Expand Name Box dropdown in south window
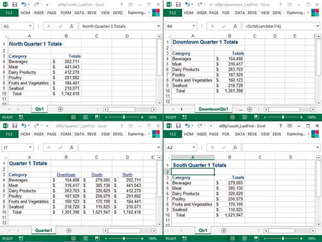The width and height of the screenshot is (322, 242). 194,147
